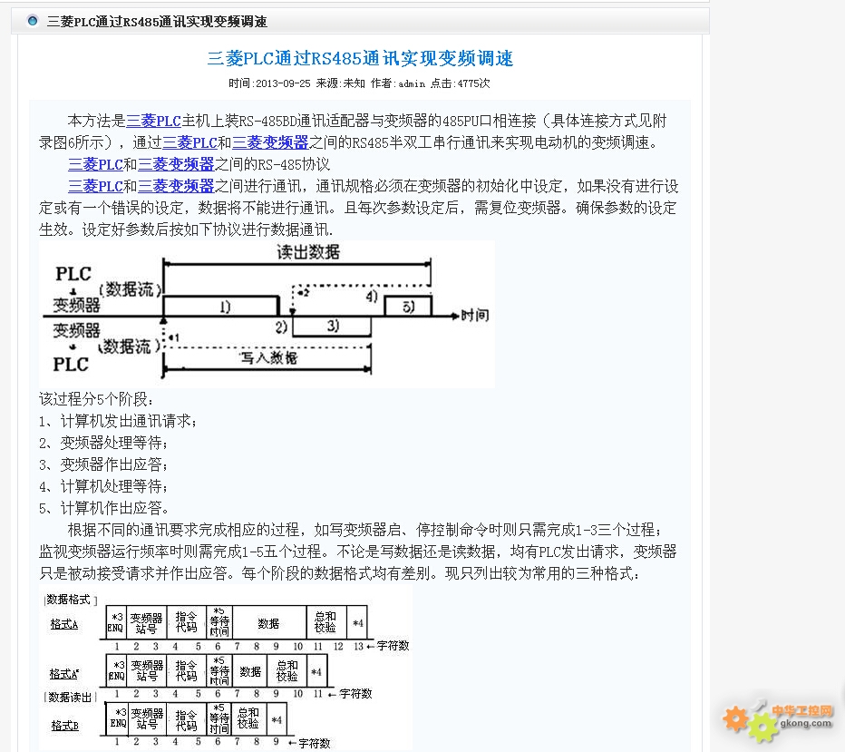Click the source text '来源:未知'
Screen dimensions: 845x752
(341, 83)
